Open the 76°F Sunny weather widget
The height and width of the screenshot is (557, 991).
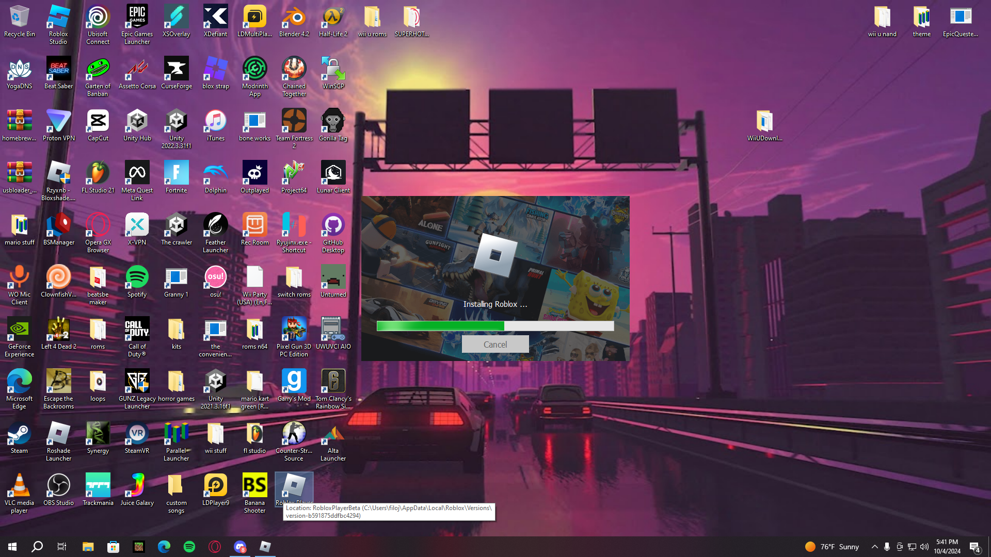click(832, 547)
